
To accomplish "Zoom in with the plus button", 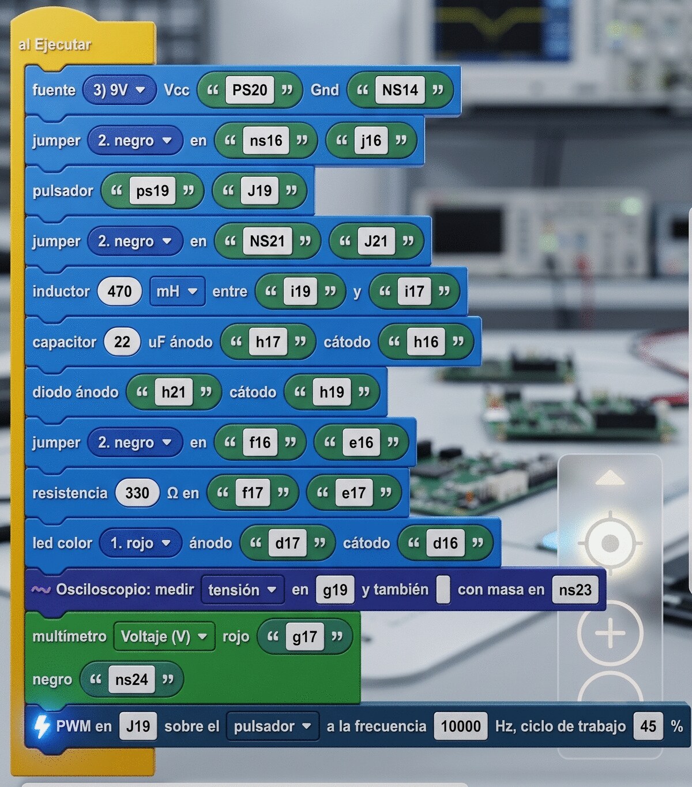I will click(x=610, y=633).
